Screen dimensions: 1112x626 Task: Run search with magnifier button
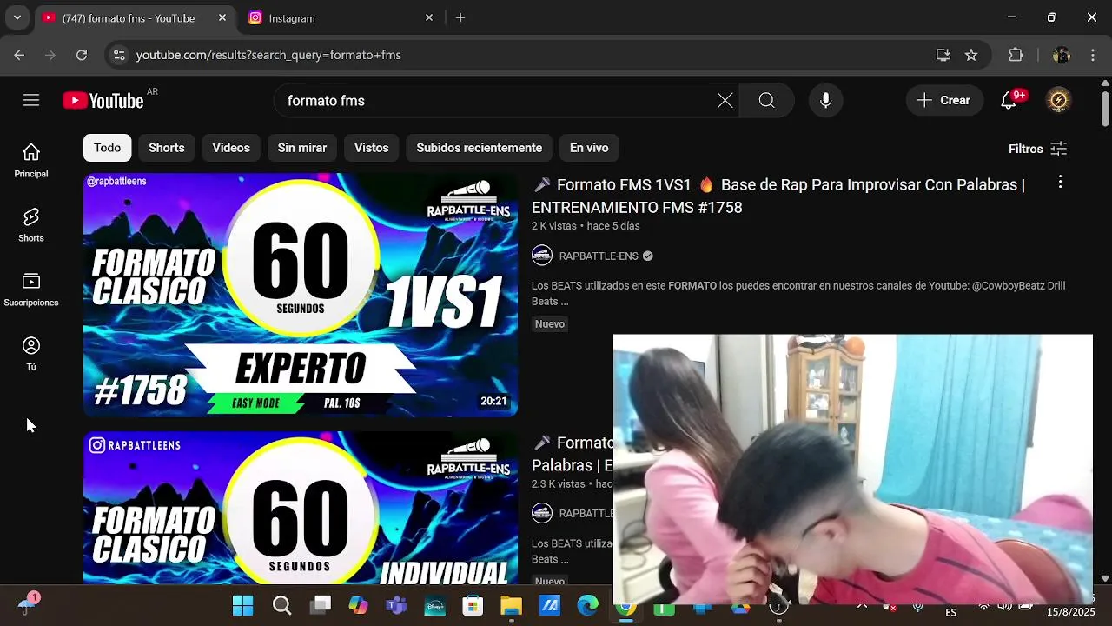766,101
